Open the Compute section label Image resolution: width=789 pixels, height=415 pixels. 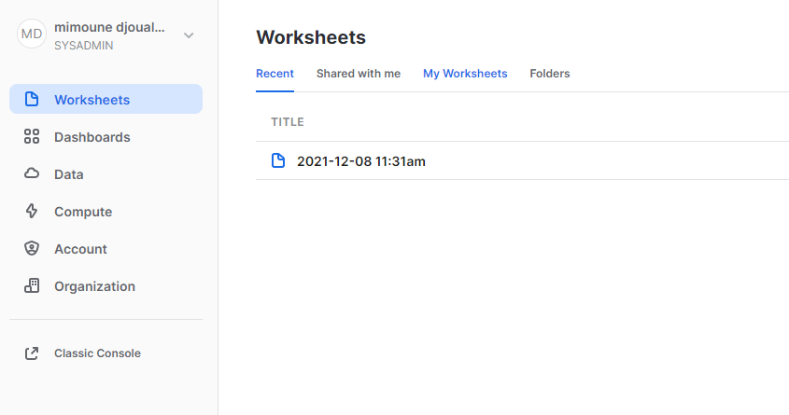pyautogui.click(x=83, y=212)
